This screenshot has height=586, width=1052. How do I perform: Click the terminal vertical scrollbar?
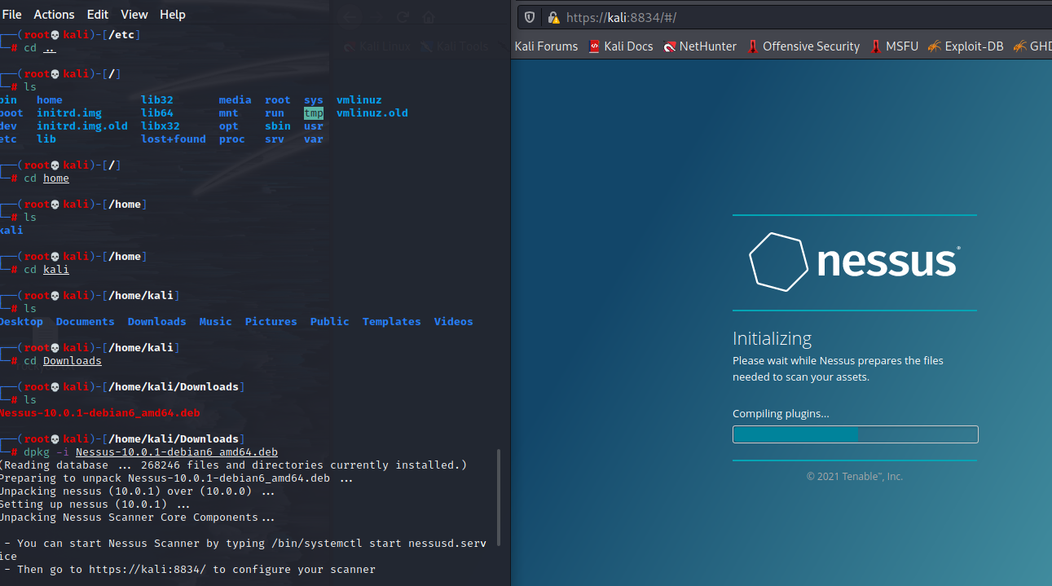(499, 497)
